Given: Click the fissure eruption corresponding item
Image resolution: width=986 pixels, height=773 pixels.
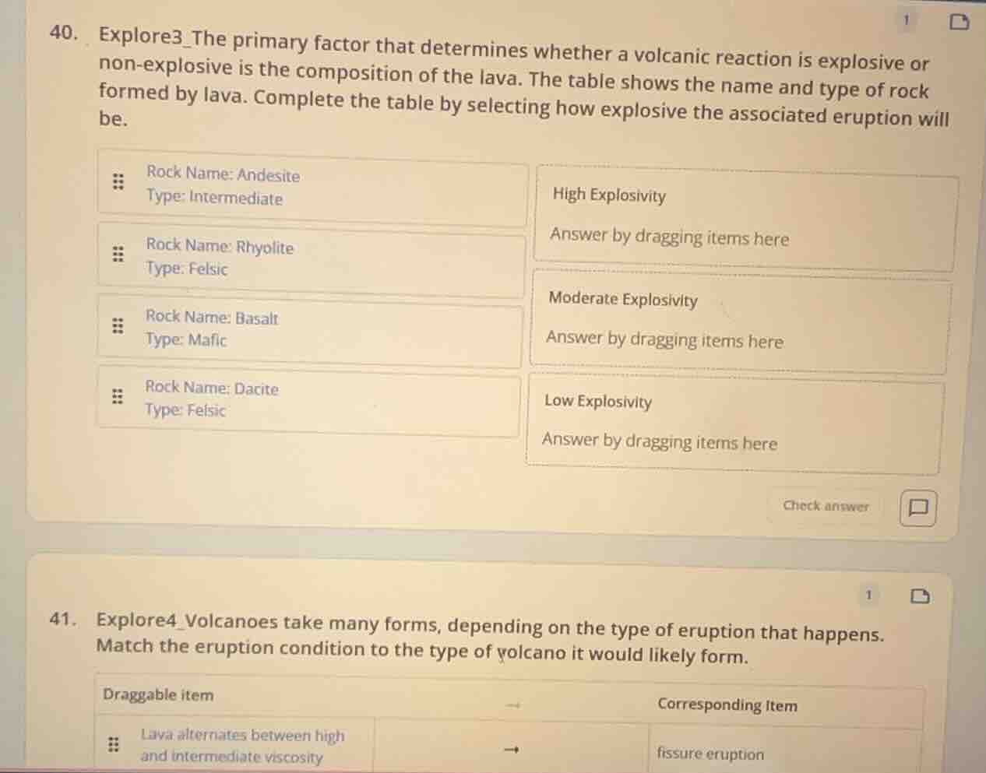Looking at the screenshot, I should 710,754.
